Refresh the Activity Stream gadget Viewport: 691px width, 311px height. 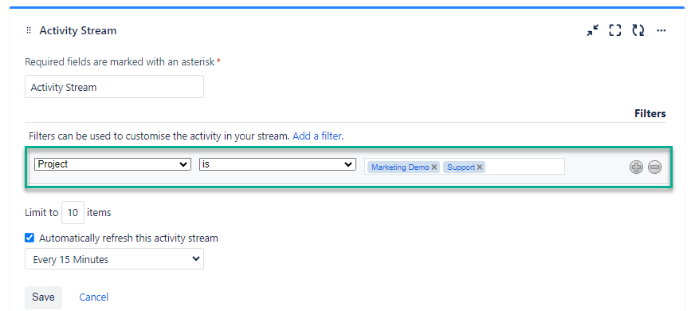pos(638,30)
